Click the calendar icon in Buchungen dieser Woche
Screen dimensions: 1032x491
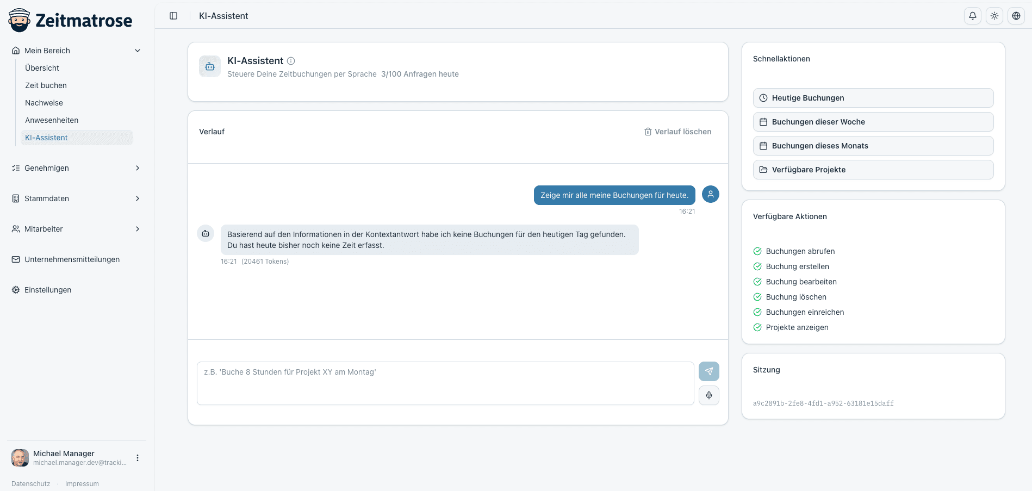pyautogui.click(x=763, y=122)
